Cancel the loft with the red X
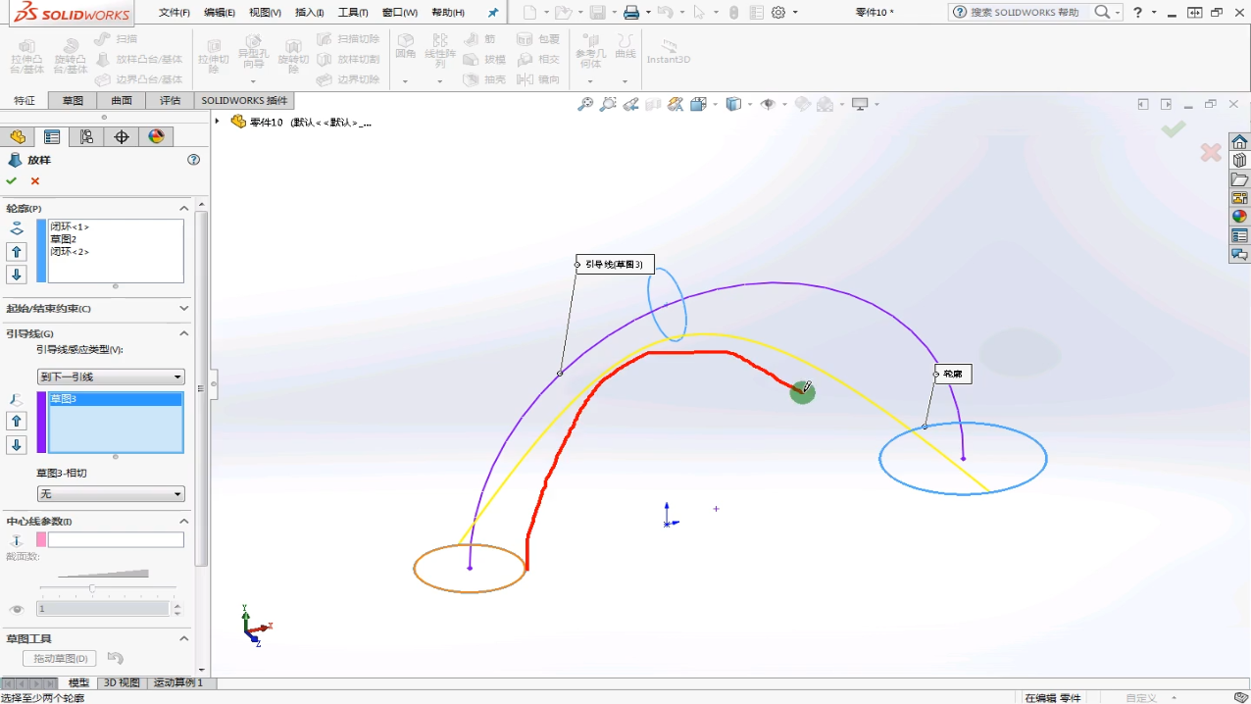This screenshot has width=1251, height=704. (35, 180)
